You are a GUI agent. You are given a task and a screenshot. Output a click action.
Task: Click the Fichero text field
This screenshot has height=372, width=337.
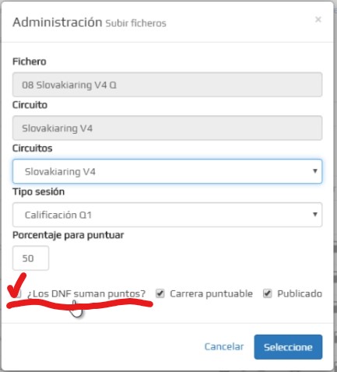tap(167, 85)
